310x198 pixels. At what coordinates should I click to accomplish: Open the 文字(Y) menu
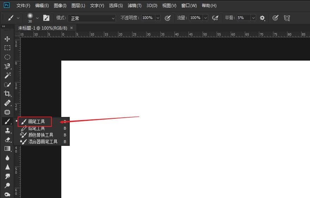(x=97, y=6)
